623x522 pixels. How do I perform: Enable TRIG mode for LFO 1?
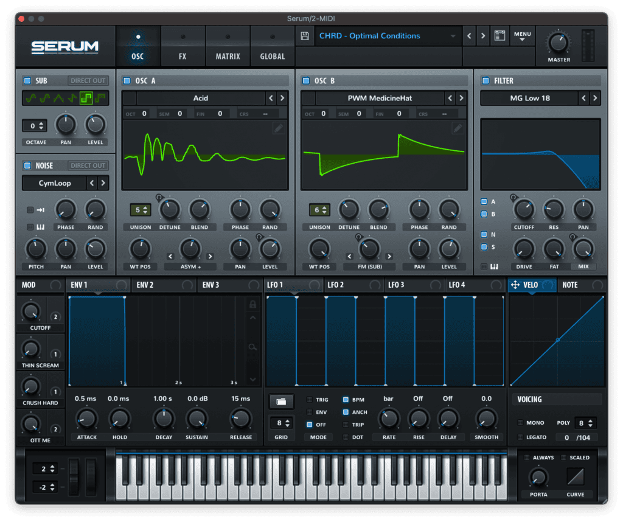point(308,400)
